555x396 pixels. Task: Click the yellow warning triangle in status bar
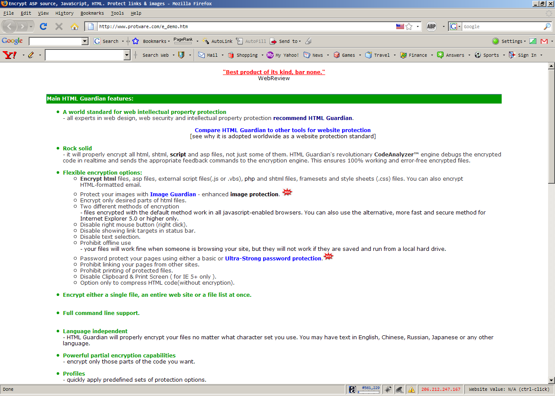click(411, 389)
